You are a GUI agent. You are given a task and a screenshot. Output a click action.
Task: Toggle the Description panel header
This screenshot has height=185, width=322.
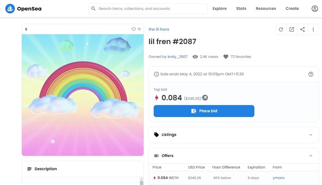pyautogui.click(x=83, y=169)
